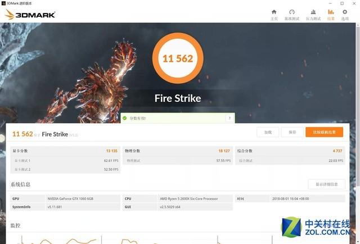This screenshot has width=360, height=244.
Task: Click the orange compare results online button
Action: tap(324, 132)
